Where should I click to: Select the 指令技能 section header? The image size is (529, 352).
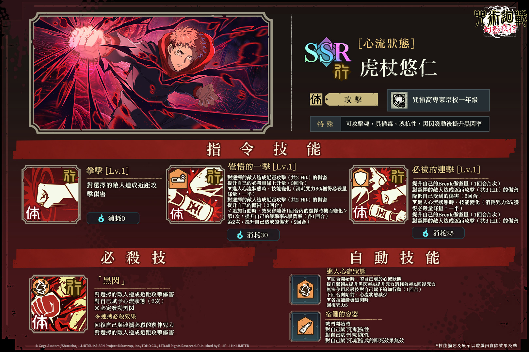click(x=264, y=149)
